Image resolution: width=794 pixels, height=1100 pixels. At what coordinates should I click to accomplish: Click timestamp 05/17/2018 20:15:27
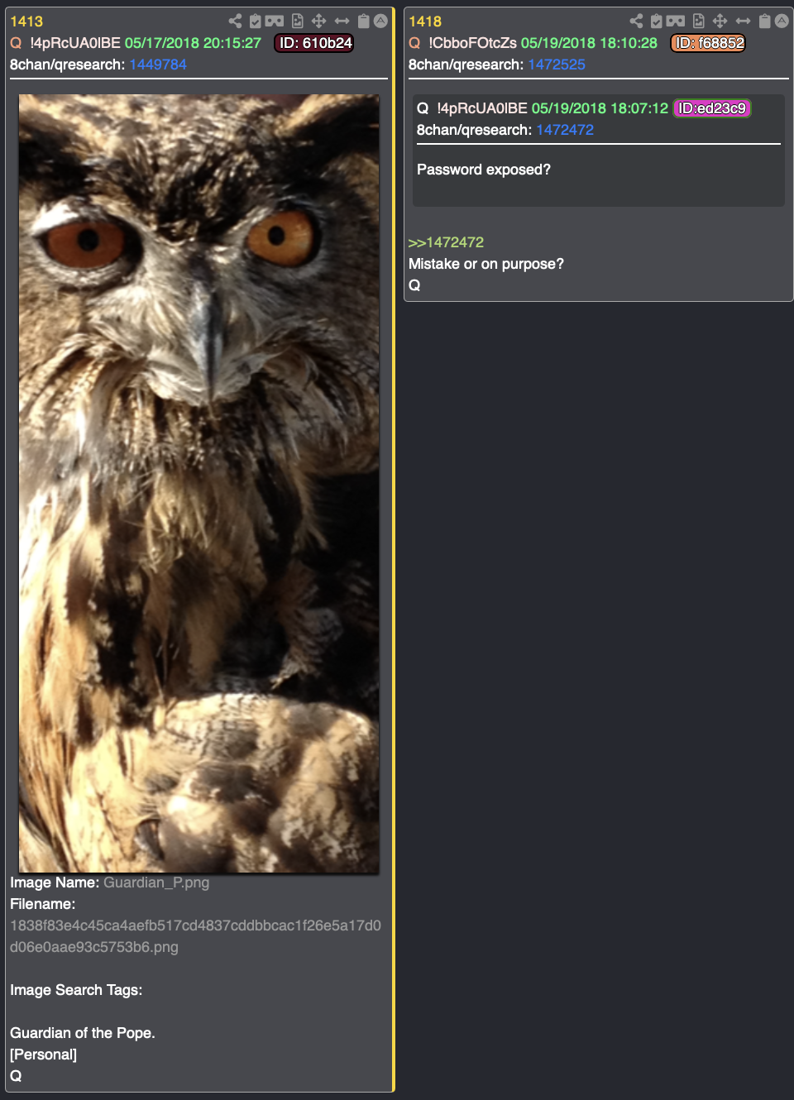click(193, 43)
